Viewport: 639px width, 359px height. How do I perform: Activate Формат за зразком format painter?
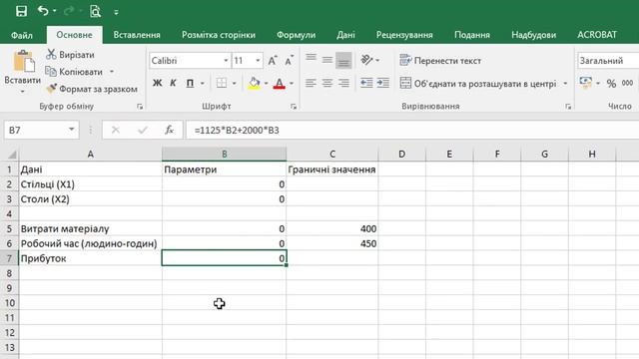(92, 89)
